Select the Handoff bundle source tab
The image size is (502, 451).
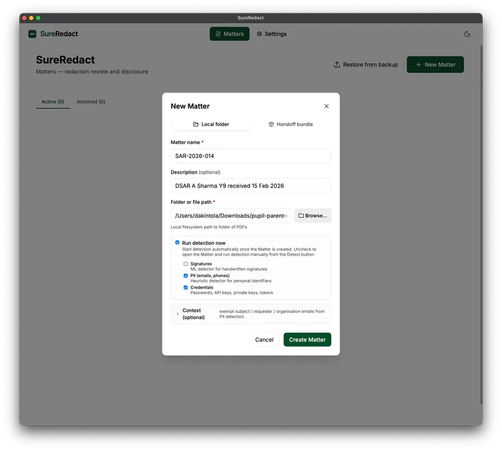tap(291, 124)
